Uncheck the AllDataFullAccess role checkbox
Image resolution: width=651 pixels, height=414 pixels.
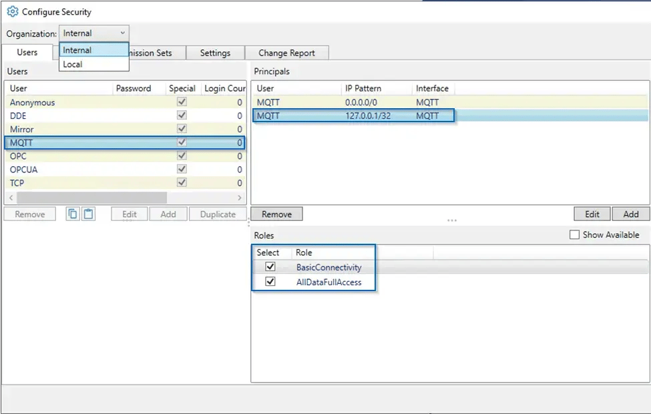coord(268,282)
